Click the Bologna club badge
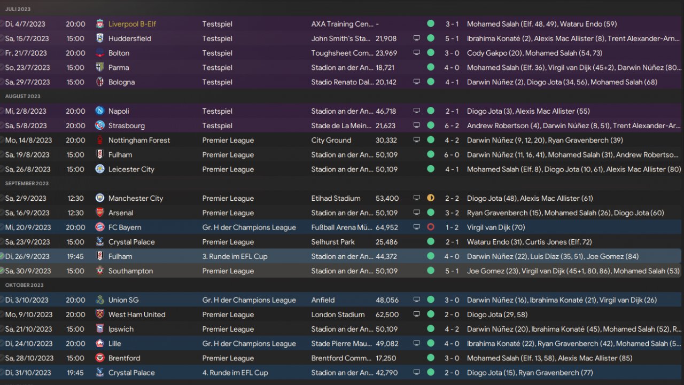 (99, 82)
